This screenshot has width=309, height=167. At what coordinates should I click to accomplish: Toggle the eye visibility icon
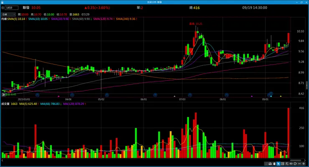pos(291,164)
